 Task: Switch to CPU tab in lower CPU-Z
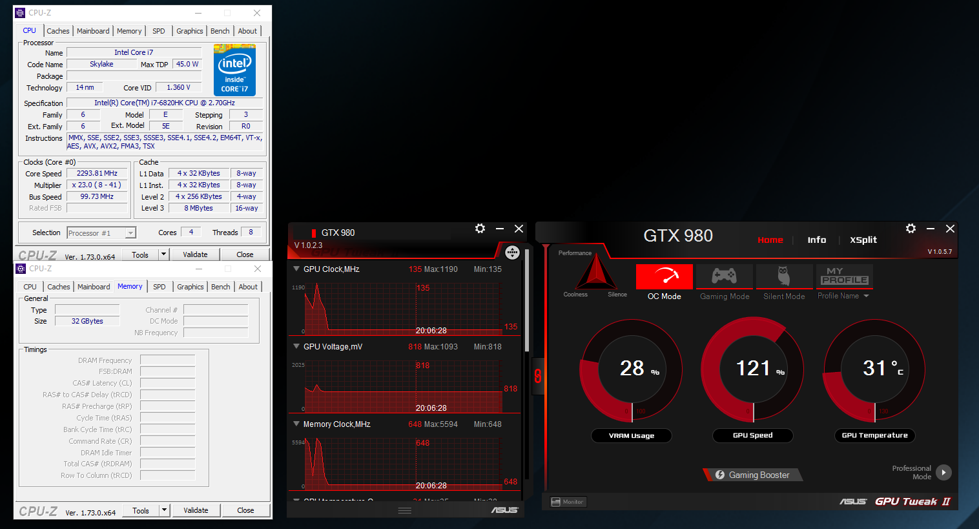coord(30,287)
